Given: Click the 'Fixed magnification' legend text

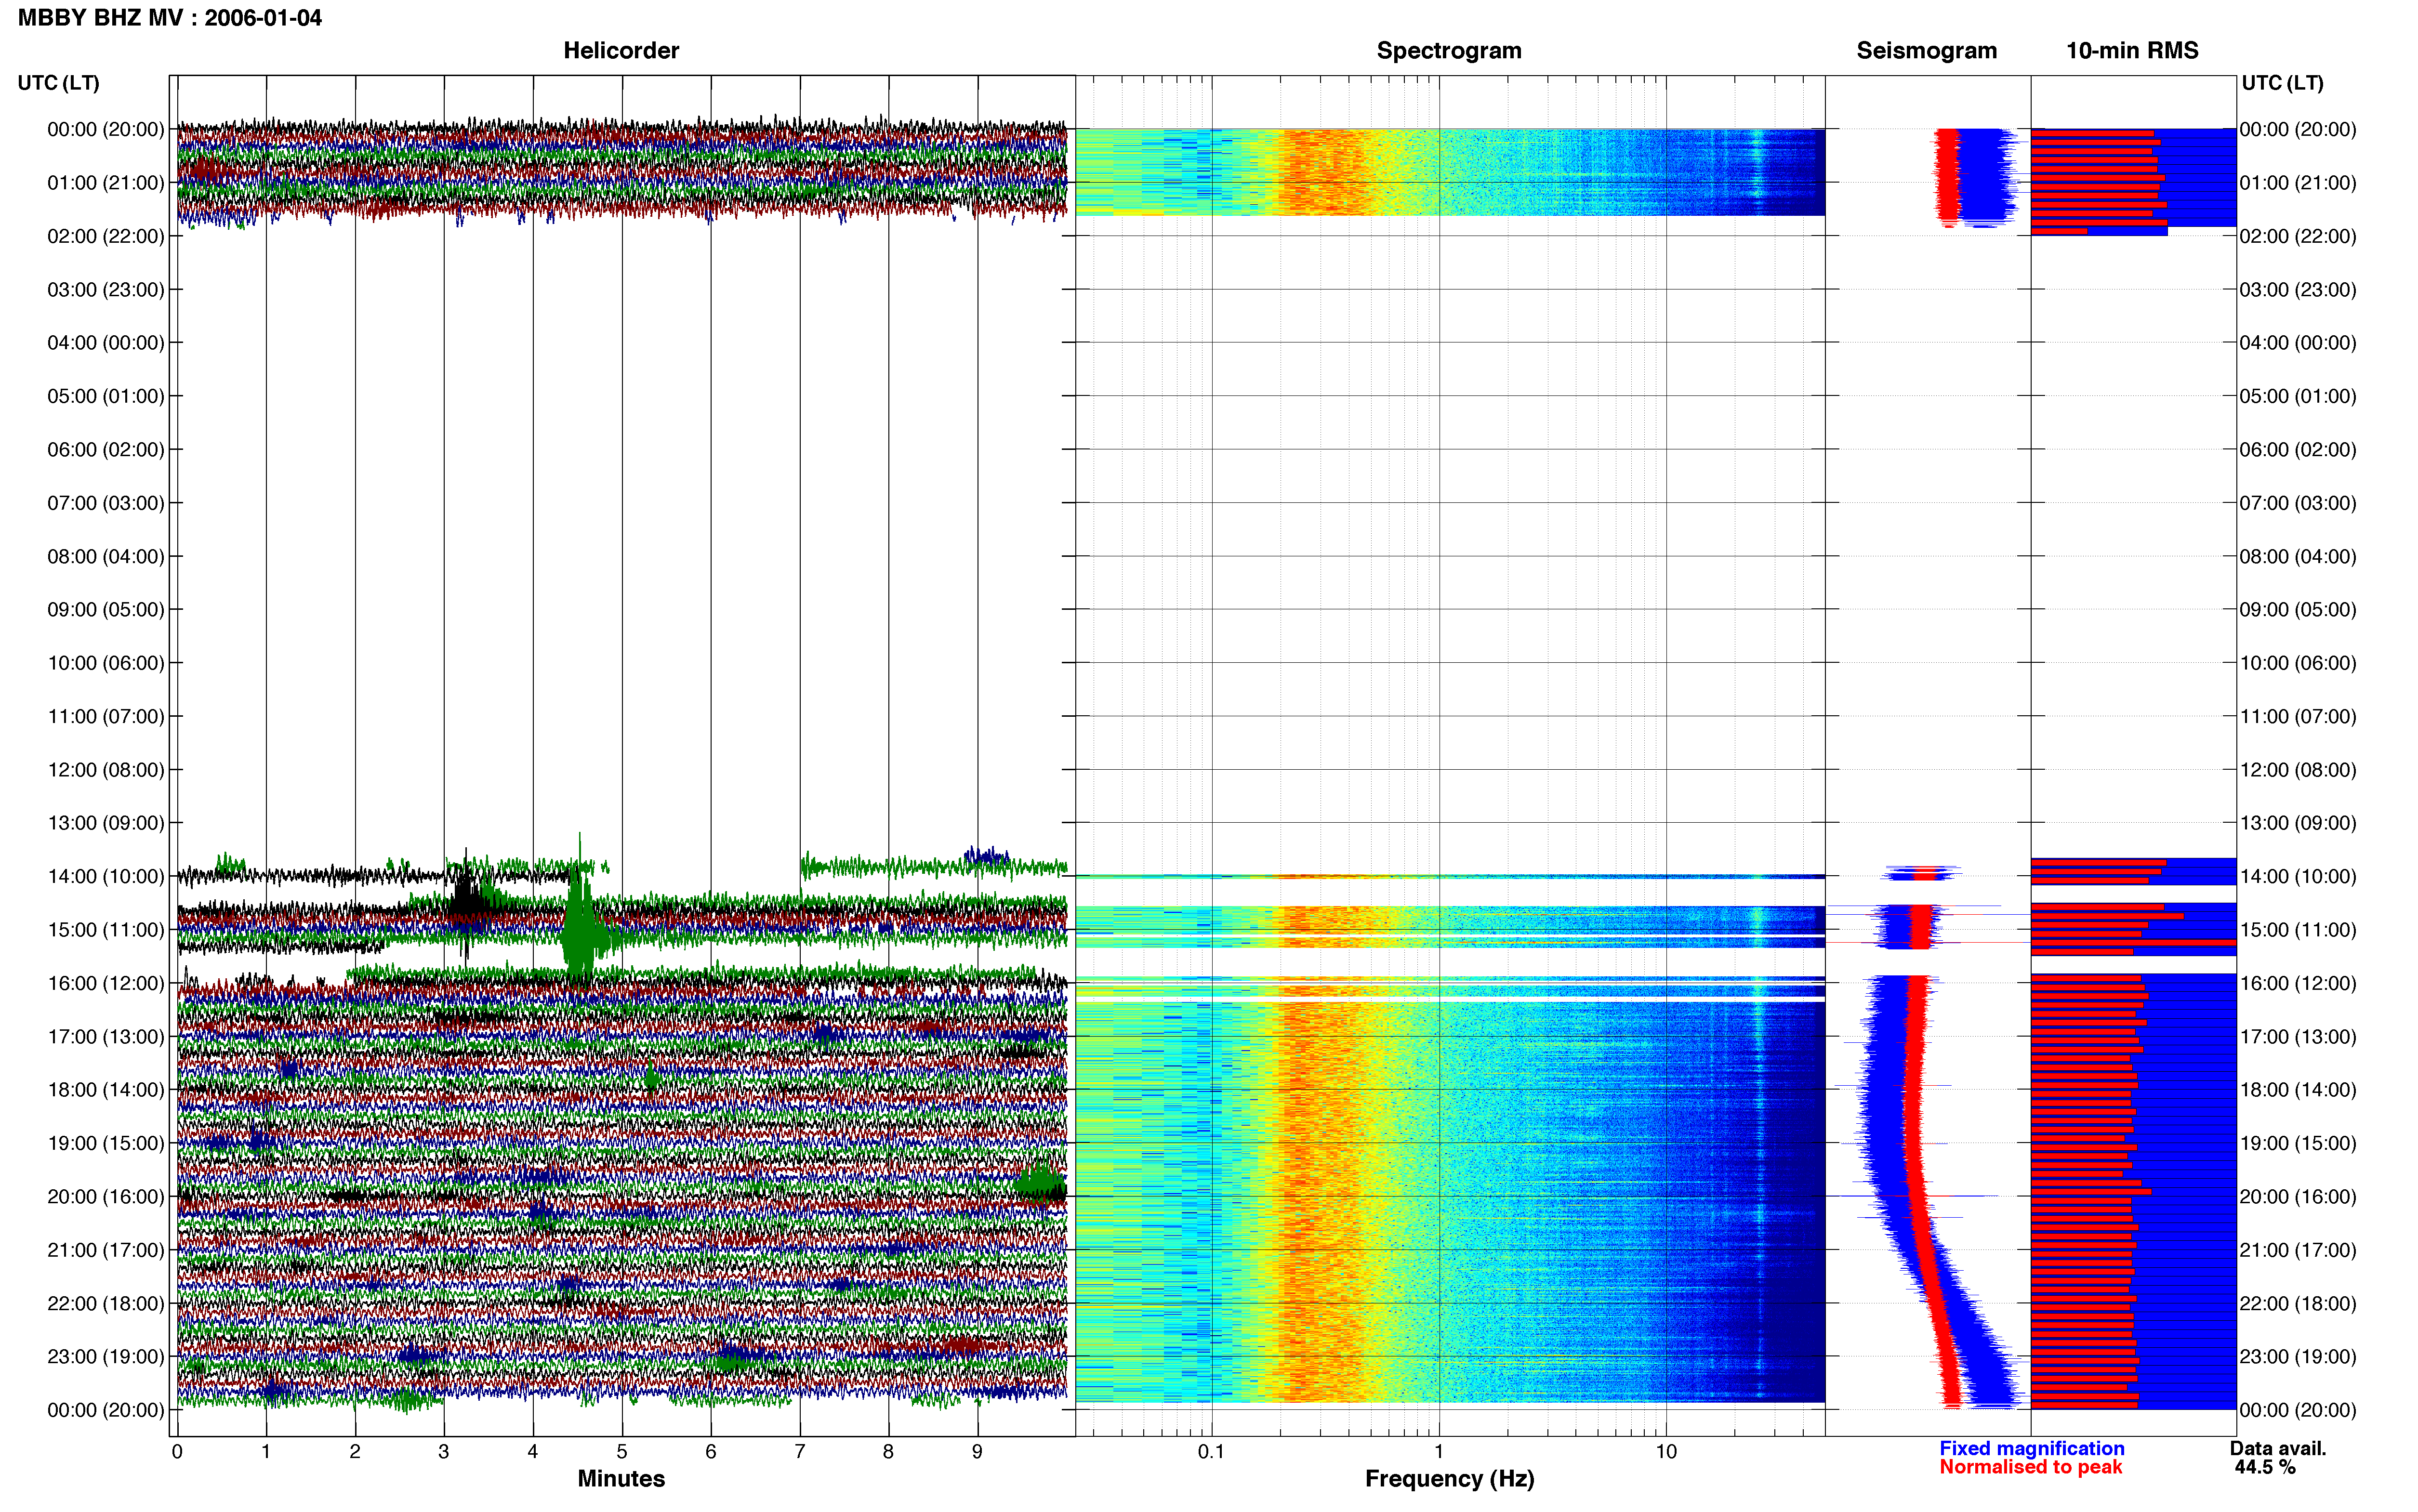Looking at the screenshot, I should click(x=2031, y=1448).
